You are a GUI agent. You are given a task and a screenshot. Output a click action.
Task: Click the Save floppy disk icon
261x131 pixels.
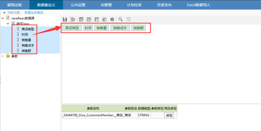(65, 19)
